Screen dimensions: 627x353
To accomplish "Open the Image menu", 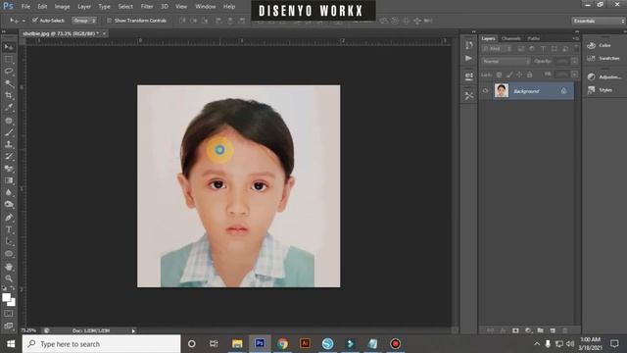I will [x=62, y=7].
